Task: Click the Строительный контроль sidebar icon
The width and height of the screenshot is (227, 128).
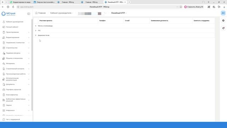Action: [4, 69]
